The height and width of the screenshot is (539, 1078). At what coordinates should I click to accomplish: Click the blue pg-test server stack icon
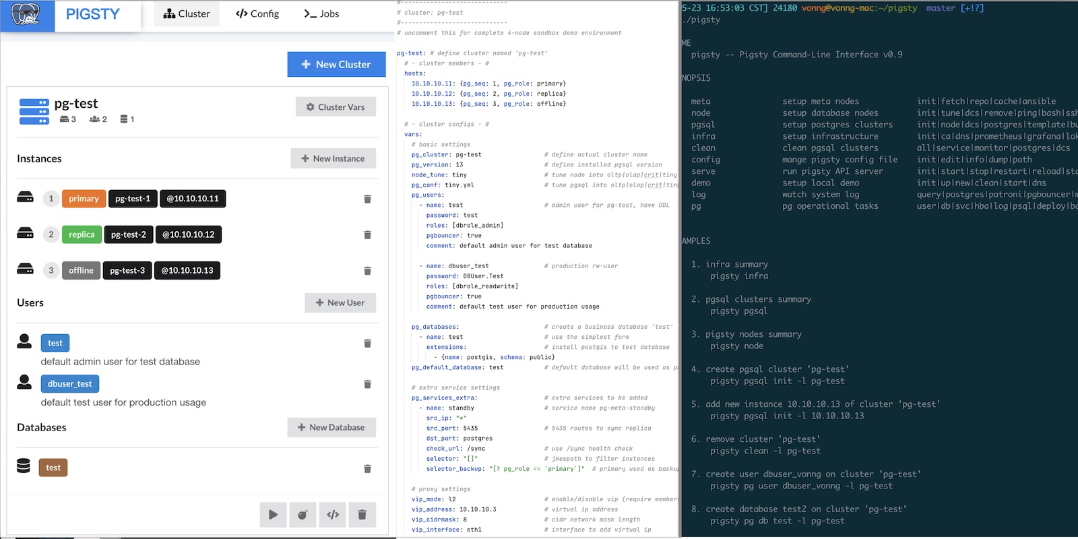tap(34, 112)
